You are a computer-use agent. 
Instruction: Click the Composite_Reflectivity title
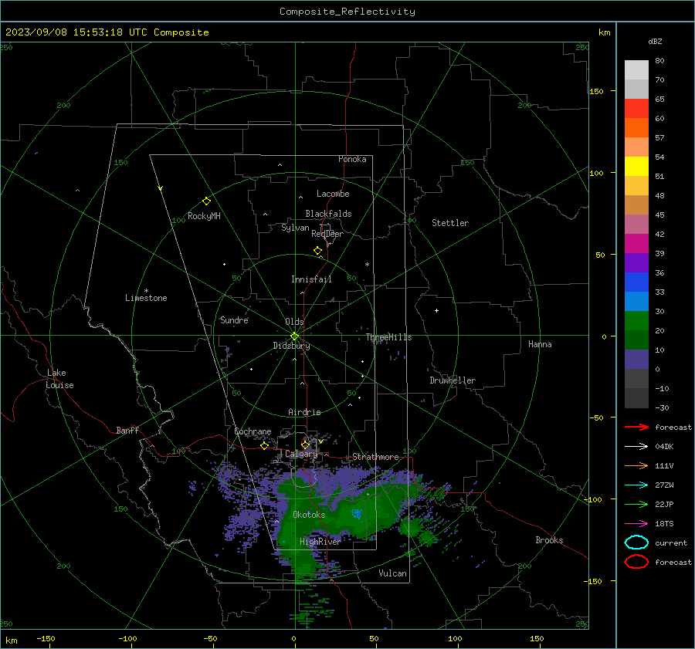tap(347, 12)
